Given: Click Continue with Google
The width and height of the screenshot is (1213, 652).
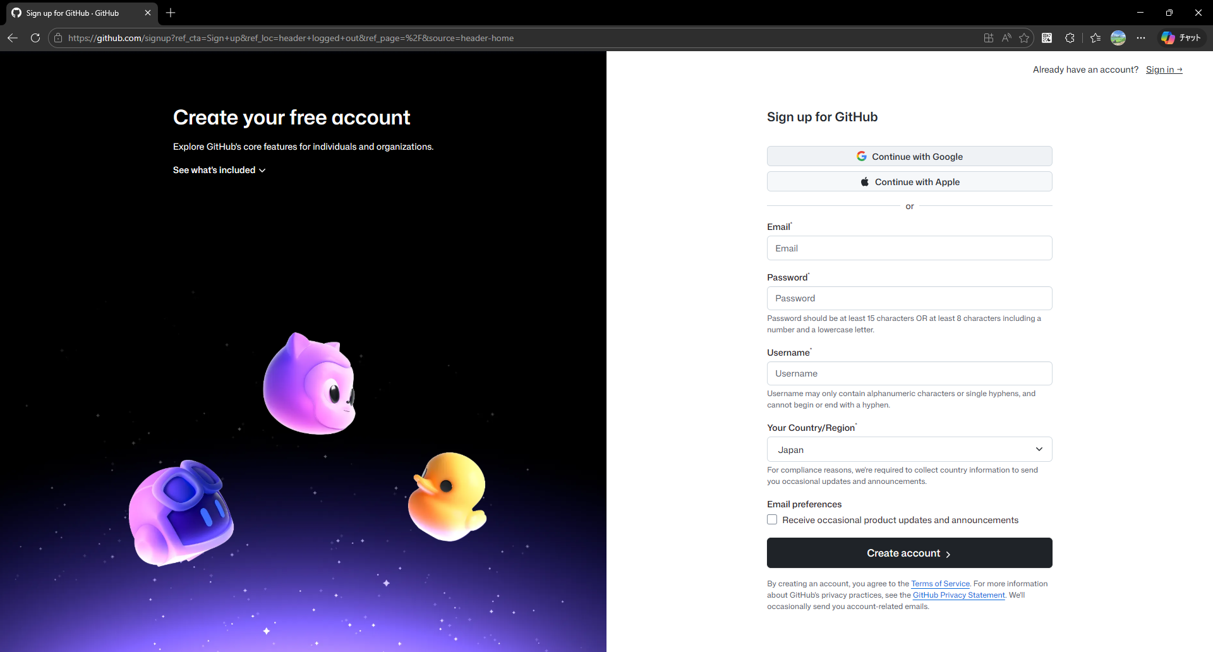Looking at the screenshot, I should point(908,156).
